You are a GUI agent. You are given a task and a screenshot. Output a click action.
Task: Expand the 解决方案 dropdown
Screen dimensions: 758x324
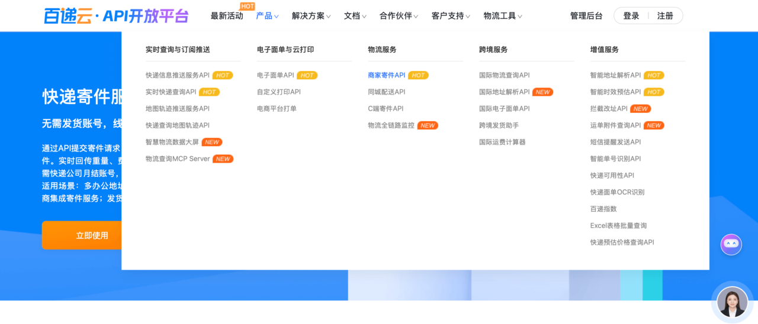pos(311,16)
